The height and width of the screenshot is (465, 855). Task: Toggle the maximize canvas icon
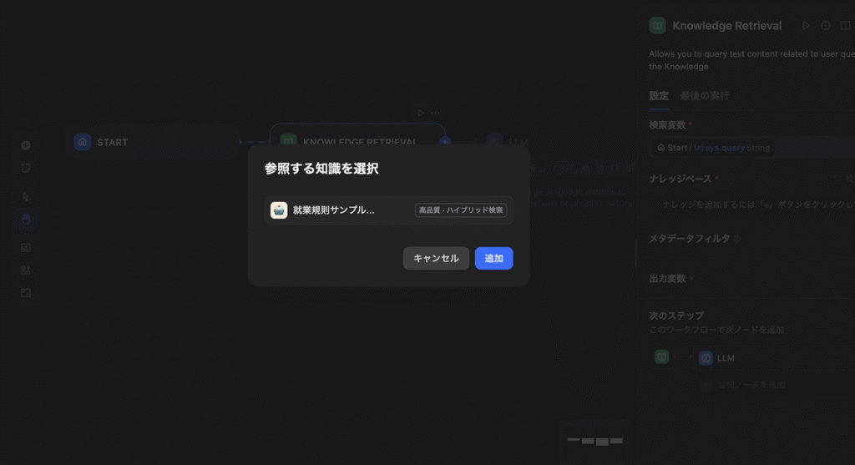(x=26, y=293)
